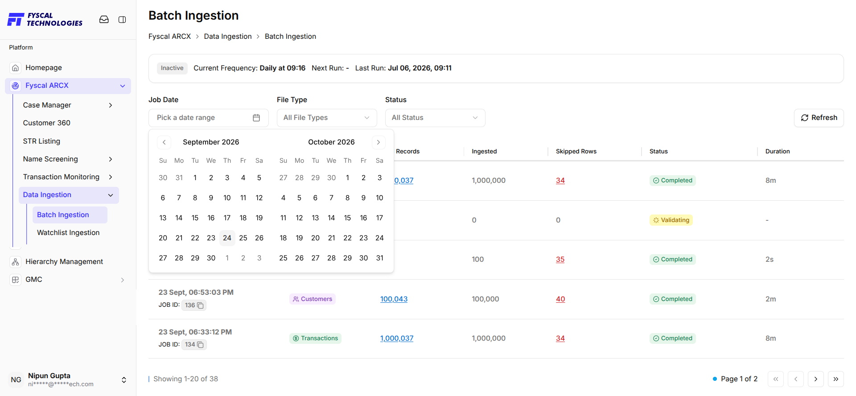Copy job ID 136
Viewport: 856px width, 396px height.
pyautogui.click(x=201, y=305)
